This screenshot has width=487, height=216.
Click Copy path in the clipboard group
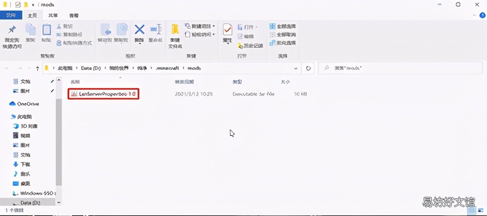(69, 34)
